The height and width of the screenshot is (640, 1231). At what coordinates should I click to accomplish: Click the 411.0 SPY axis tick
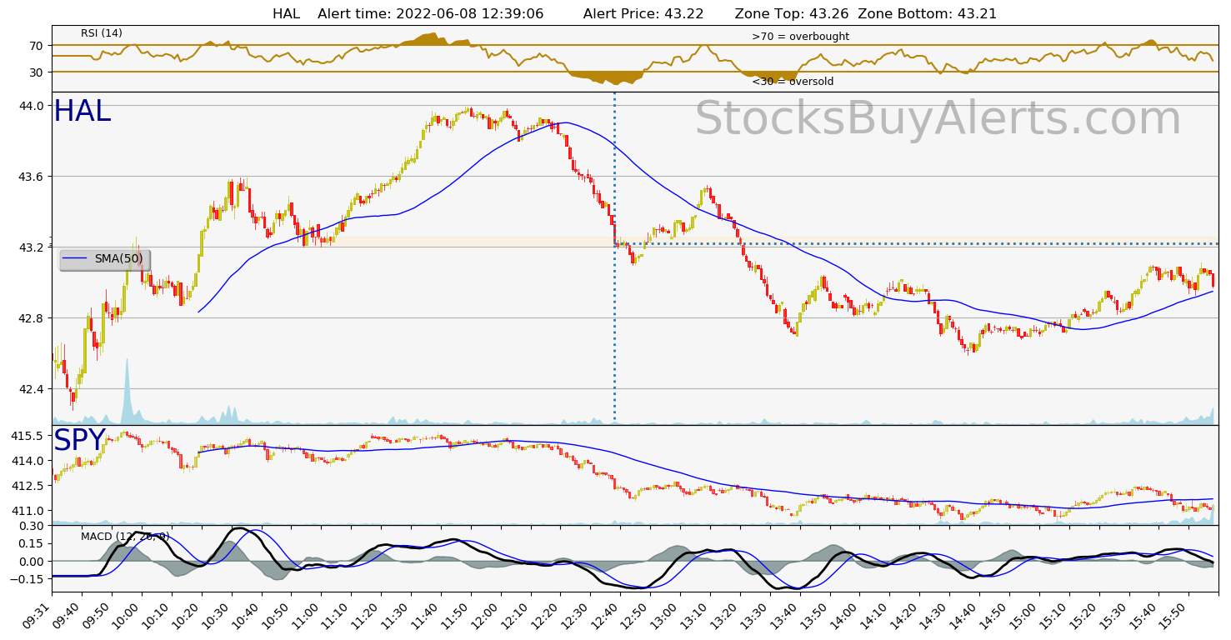[28, 511]
